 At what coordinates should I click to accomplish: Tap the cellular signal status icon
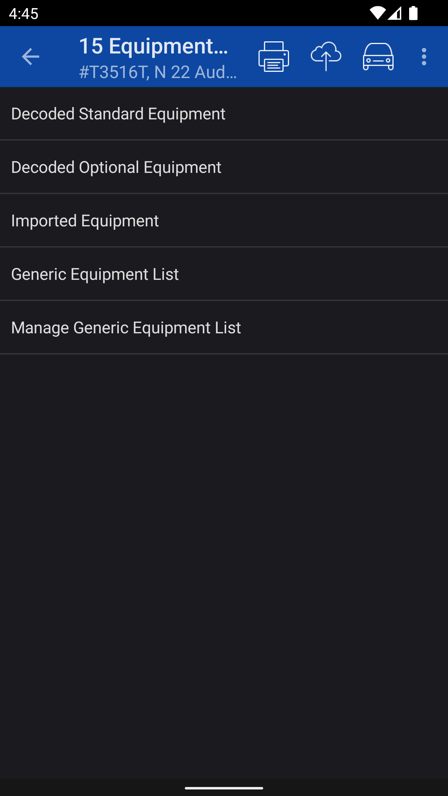tap(395, 13)
